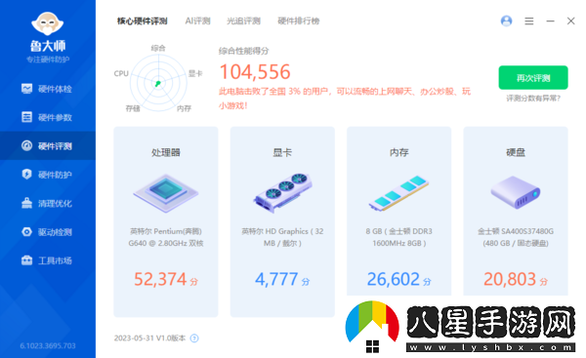
Task: Click the CPU label on radar chart
Action: click(x=121, y=73)
